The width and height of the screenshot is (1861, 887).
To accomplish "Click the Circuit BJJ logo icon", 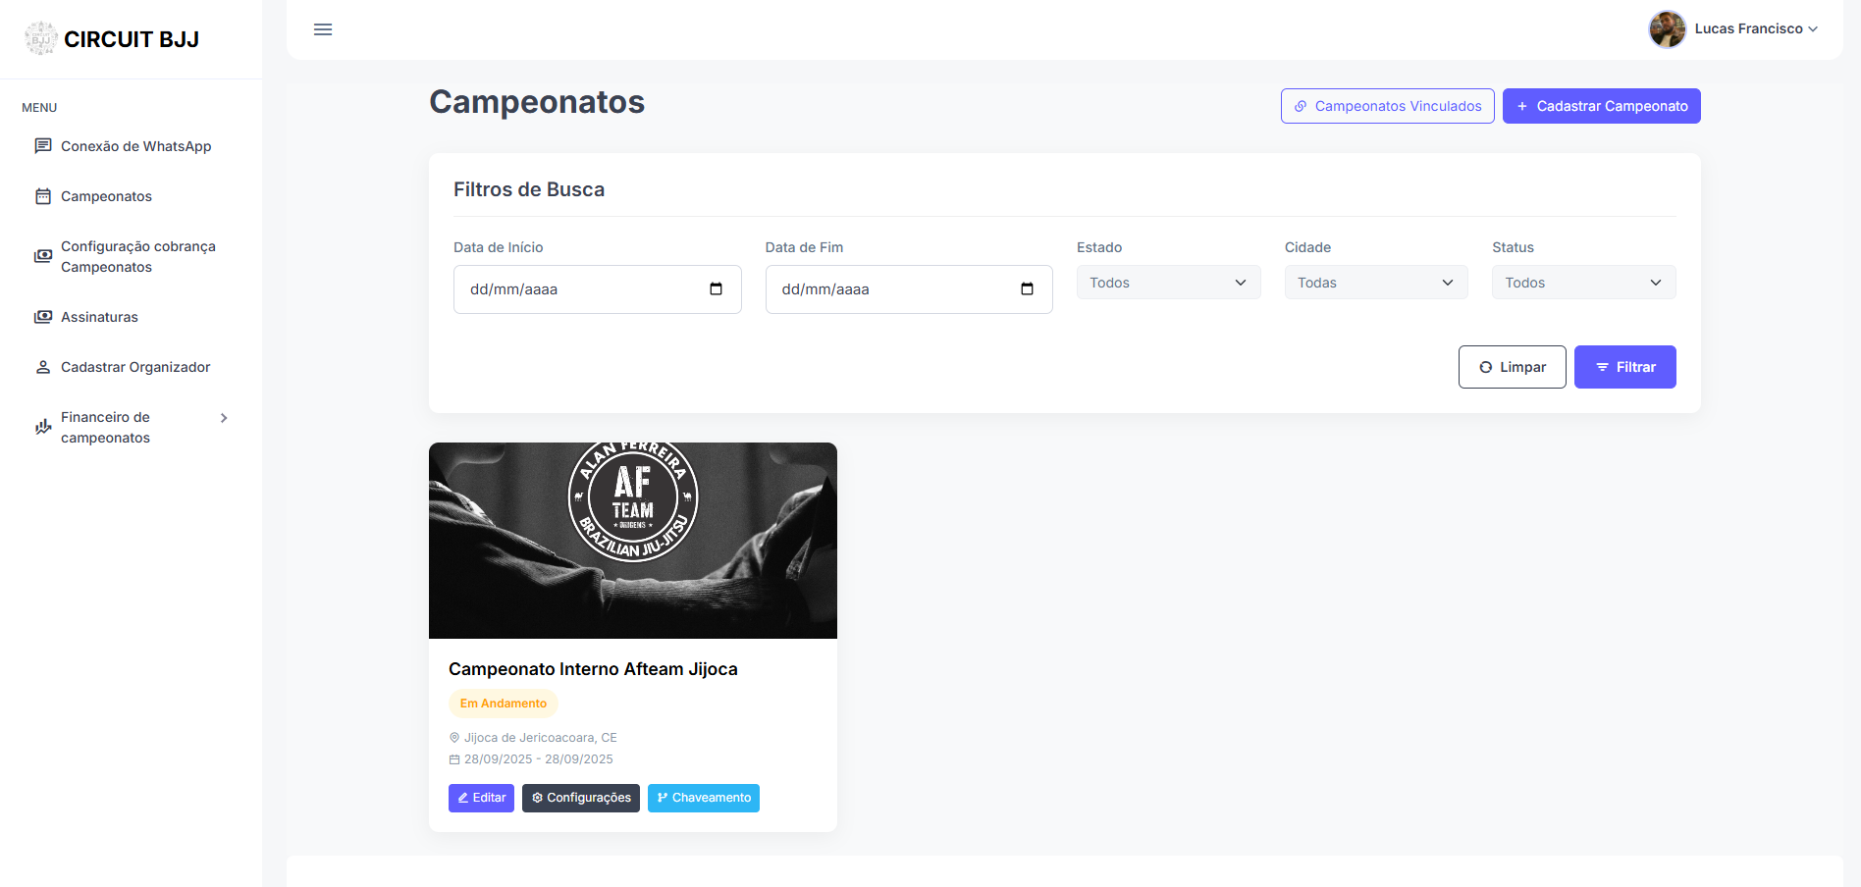I will pyautogui.click(x=40, y=38).
